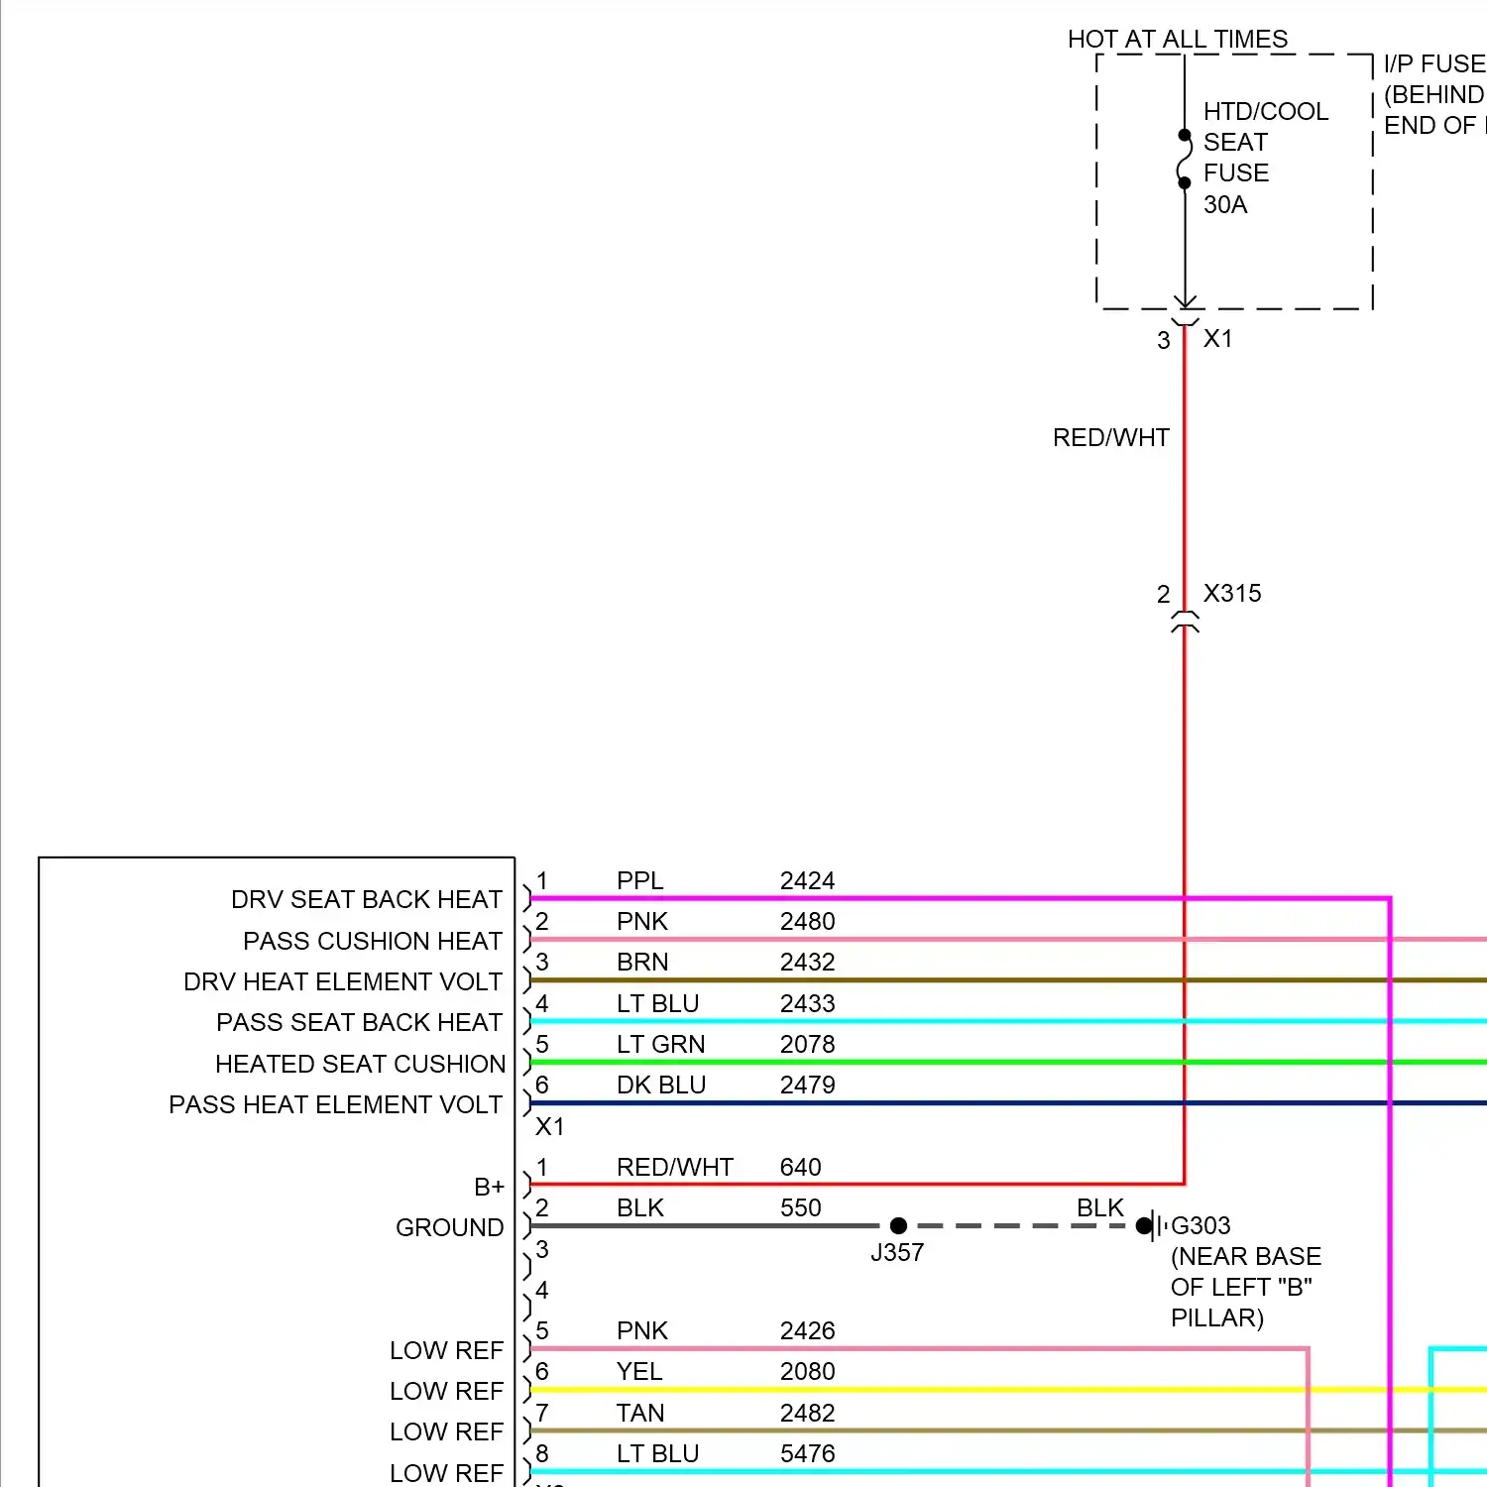
Task: Select circuit number 2479
Action: click(x=808, y=1086)
